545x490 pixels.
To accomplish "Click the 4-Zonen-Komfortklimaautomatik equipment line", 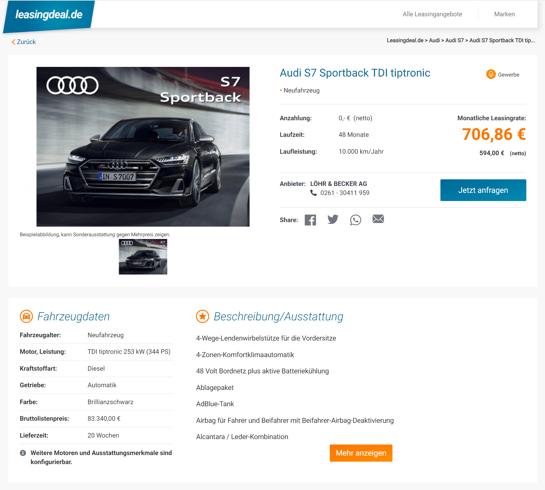I will pos(245,355).
